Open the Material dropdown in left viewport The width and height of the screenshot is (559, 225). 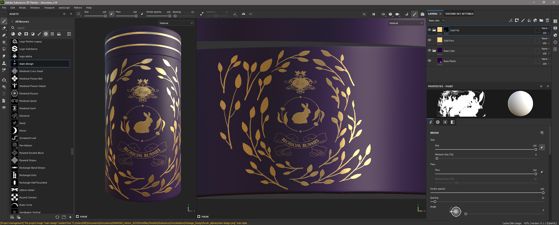coord(176,23)
